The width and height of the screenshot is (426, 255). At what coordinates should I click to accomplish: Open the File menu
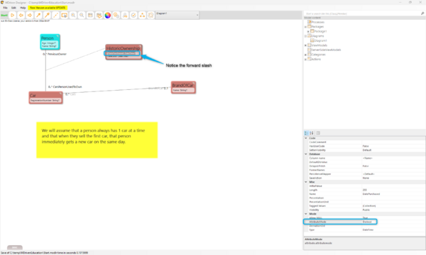5,8
